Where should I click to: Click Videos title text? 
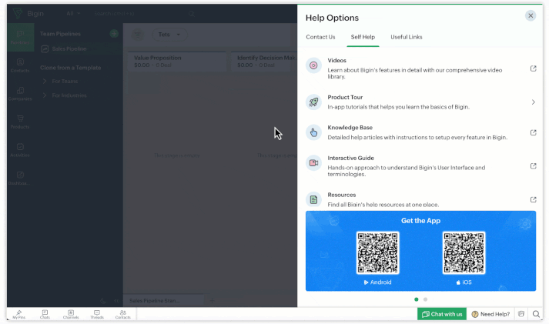[x=336, y=61]
